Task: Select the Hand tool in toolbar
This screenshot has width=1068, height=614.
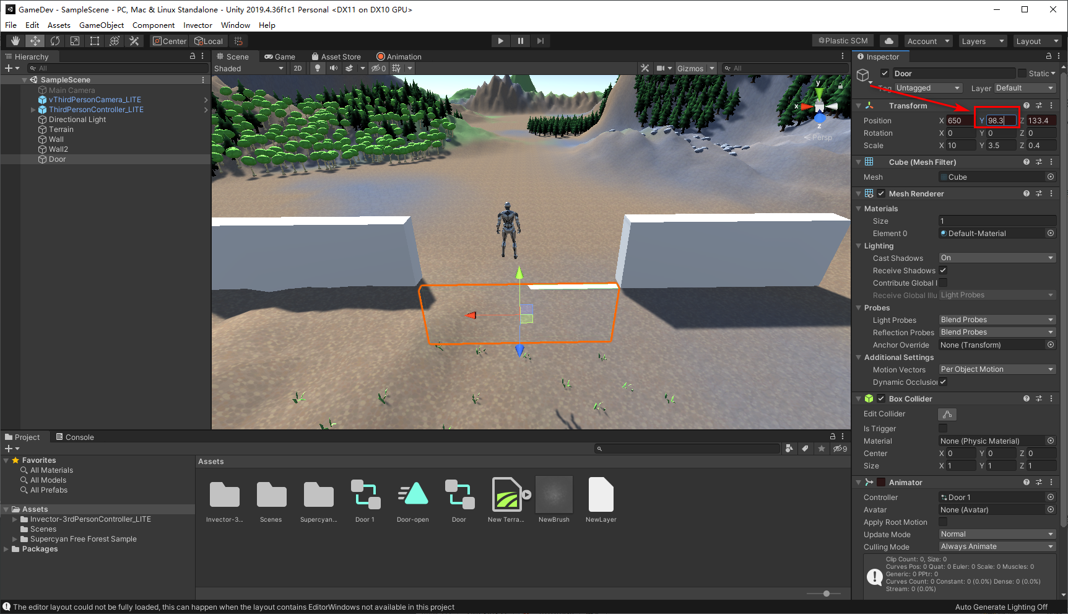Action: tap(15, 41)
